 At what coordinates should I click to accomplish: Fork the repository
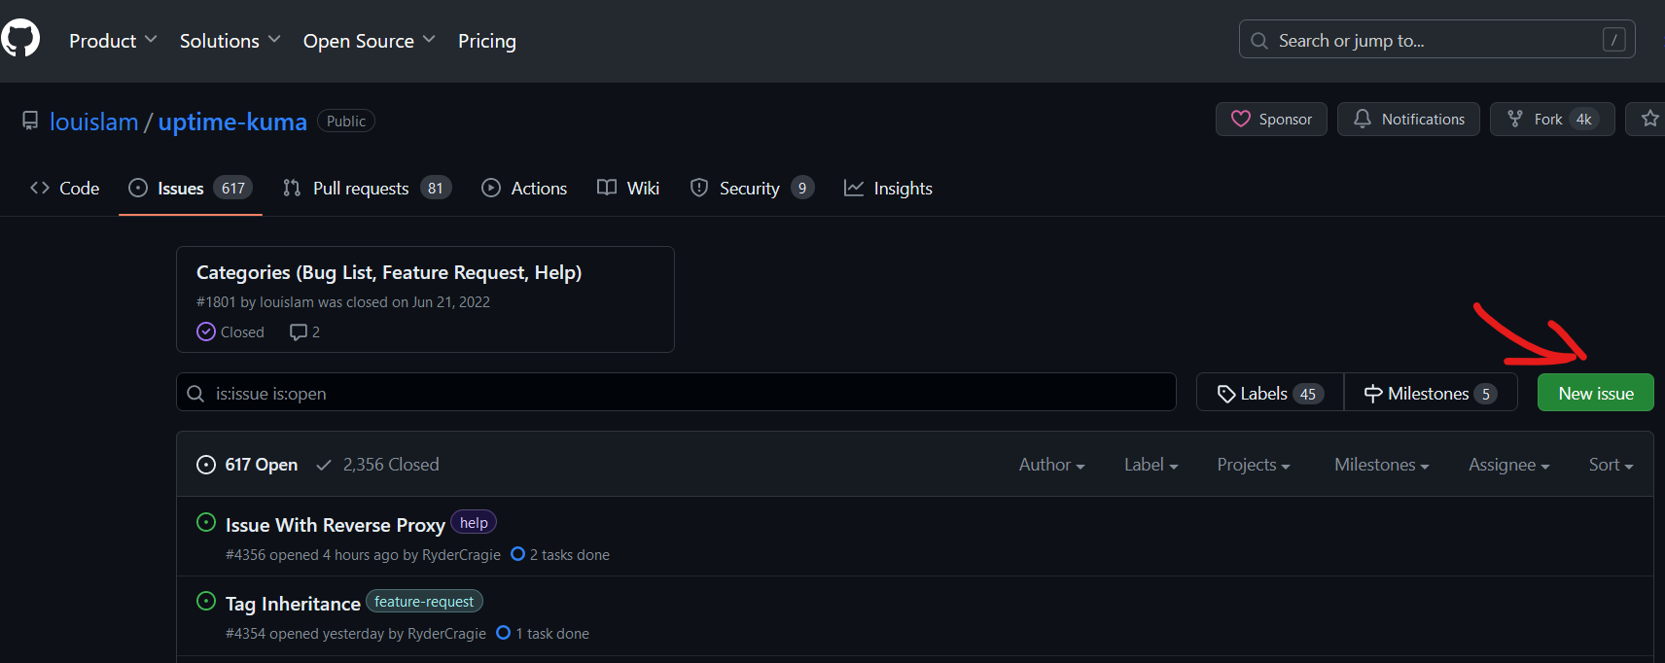pyautogui.click(x=1552, y=119)
